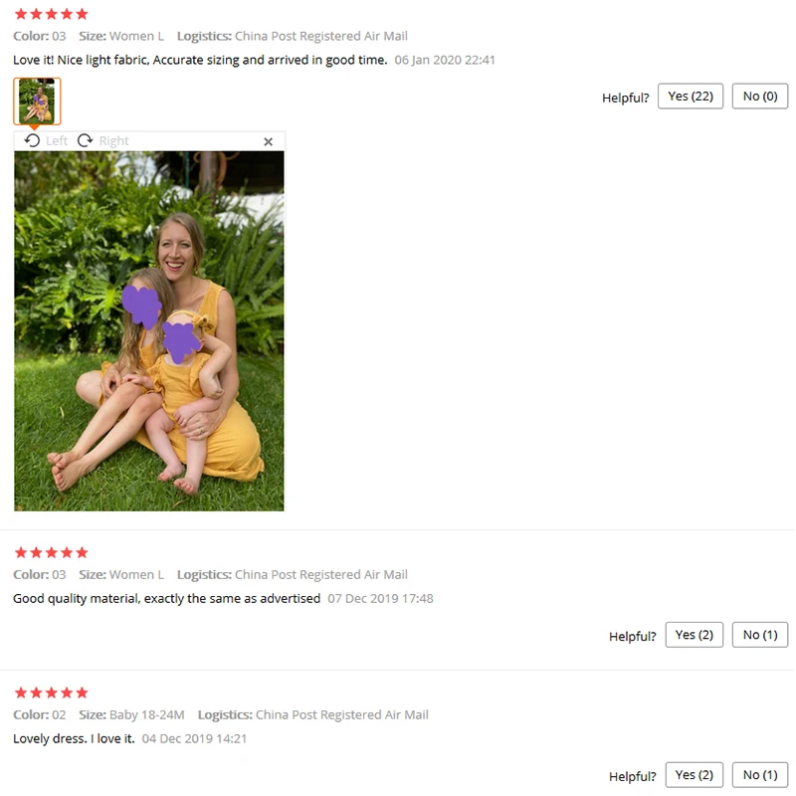Vote Yes (2) on 'Lovely dress' review

click(694, 775)
